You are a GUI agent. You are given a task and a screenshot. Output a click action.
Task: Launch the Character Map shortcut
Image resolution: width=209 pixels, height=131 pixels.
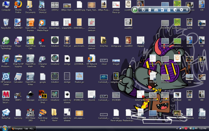point(42,62)
